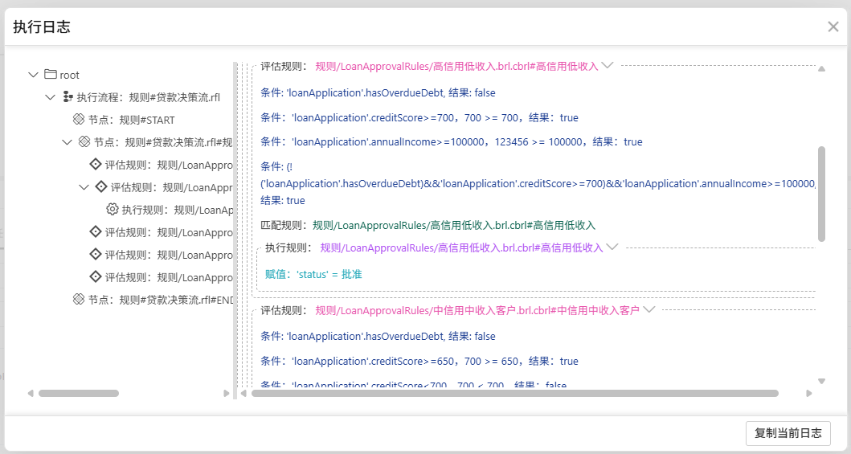Image resolution: width=851 pixels, height=454 pixels.
Task: Collapse the 执行规则 高信用低收入 log section
Action: (612, 247)
